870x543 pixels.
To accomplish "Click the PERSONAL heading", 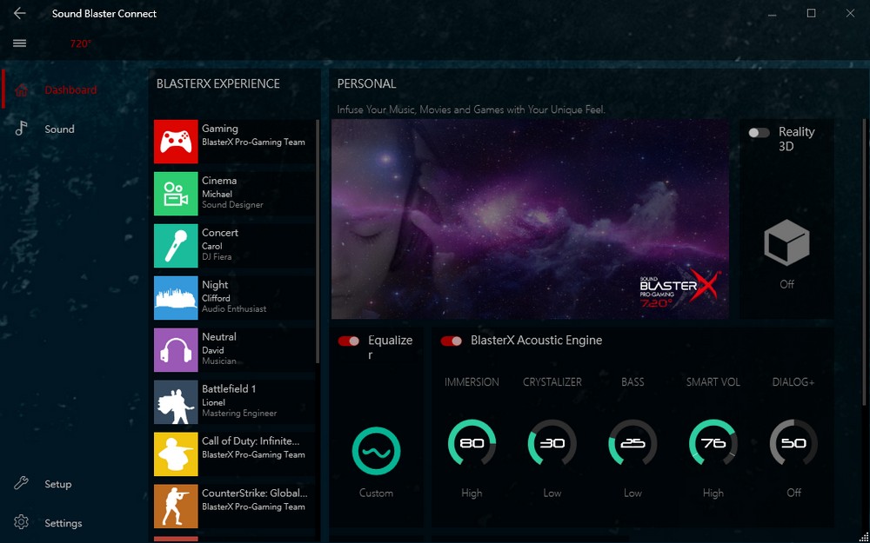I will pos(367,83).
